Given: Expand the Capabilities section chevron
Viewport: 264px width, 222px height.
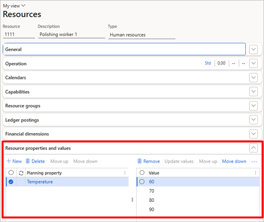Looking at the screenshot, I should click(253, 91).
